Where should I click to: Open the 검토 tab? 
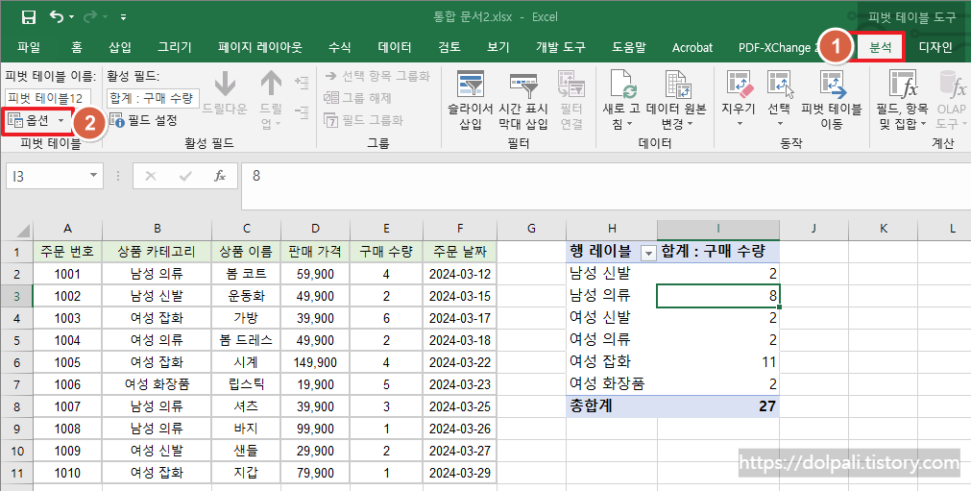(x=449, y=47)
